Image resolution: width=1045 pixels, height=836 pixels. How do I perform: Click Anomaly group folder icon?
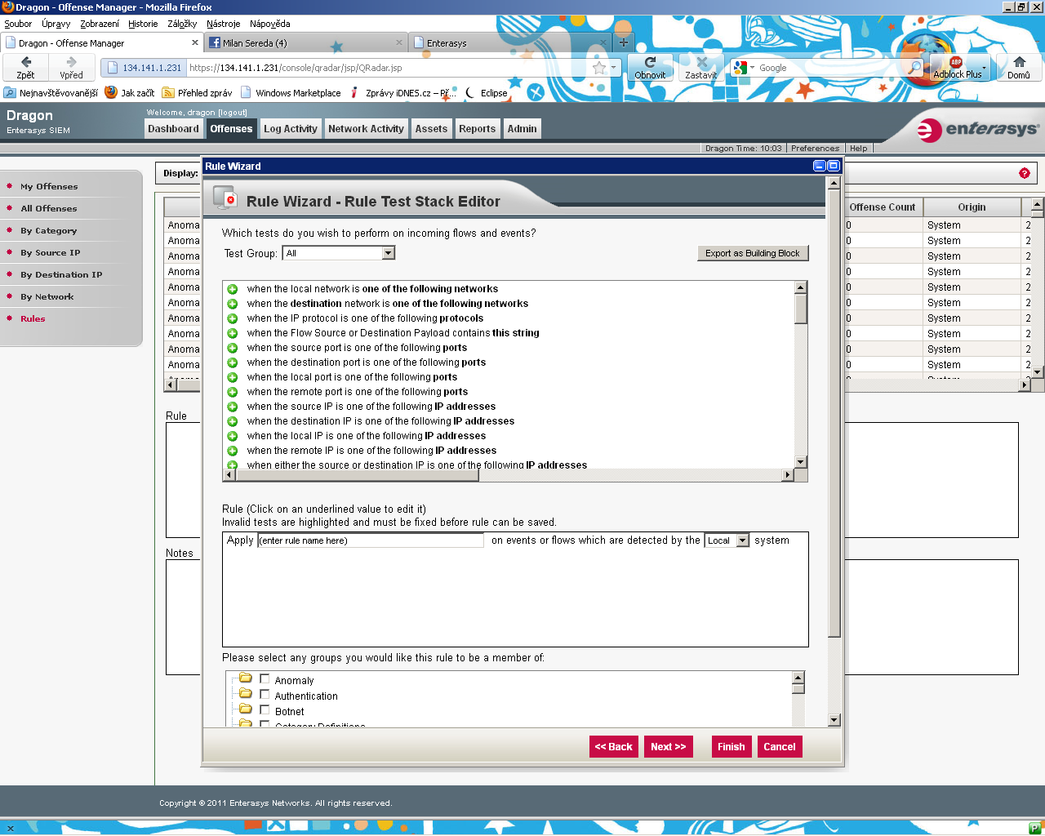click(245, 678)
